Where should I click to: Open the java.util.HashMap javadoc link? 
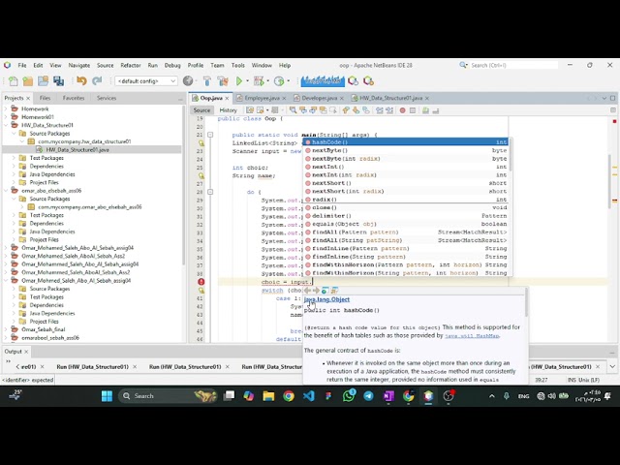(x=472, y=336)
